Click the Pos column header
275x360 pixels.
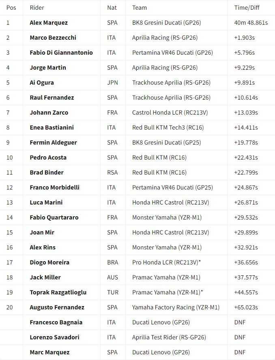11,8
